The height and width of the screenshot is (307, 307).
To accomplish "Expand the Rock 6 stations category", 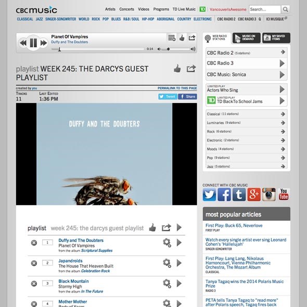I will 246,131.
